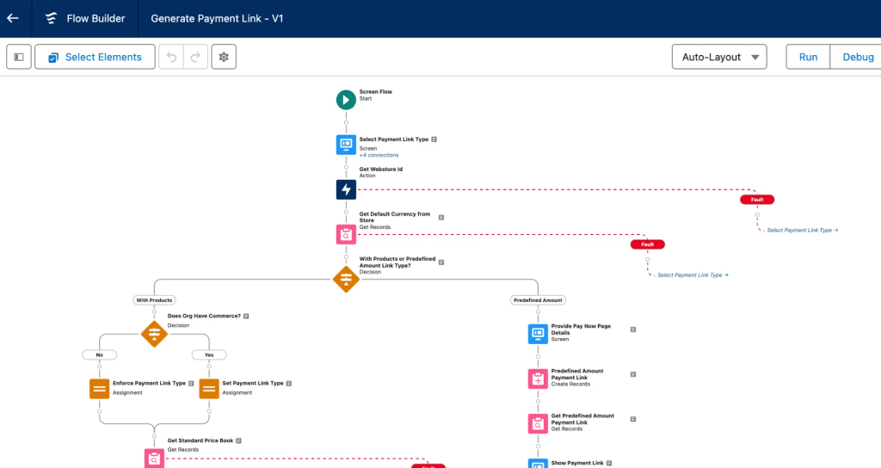881x468 pixels.
Task: Open description icon beside Get Predefined Amount Link
Action: (x=632, y=420)
